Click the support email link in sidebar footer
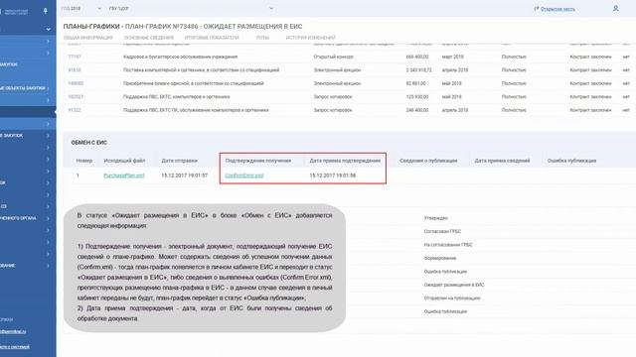The width and height of the screenshot is (636, 357). (13, 332)
